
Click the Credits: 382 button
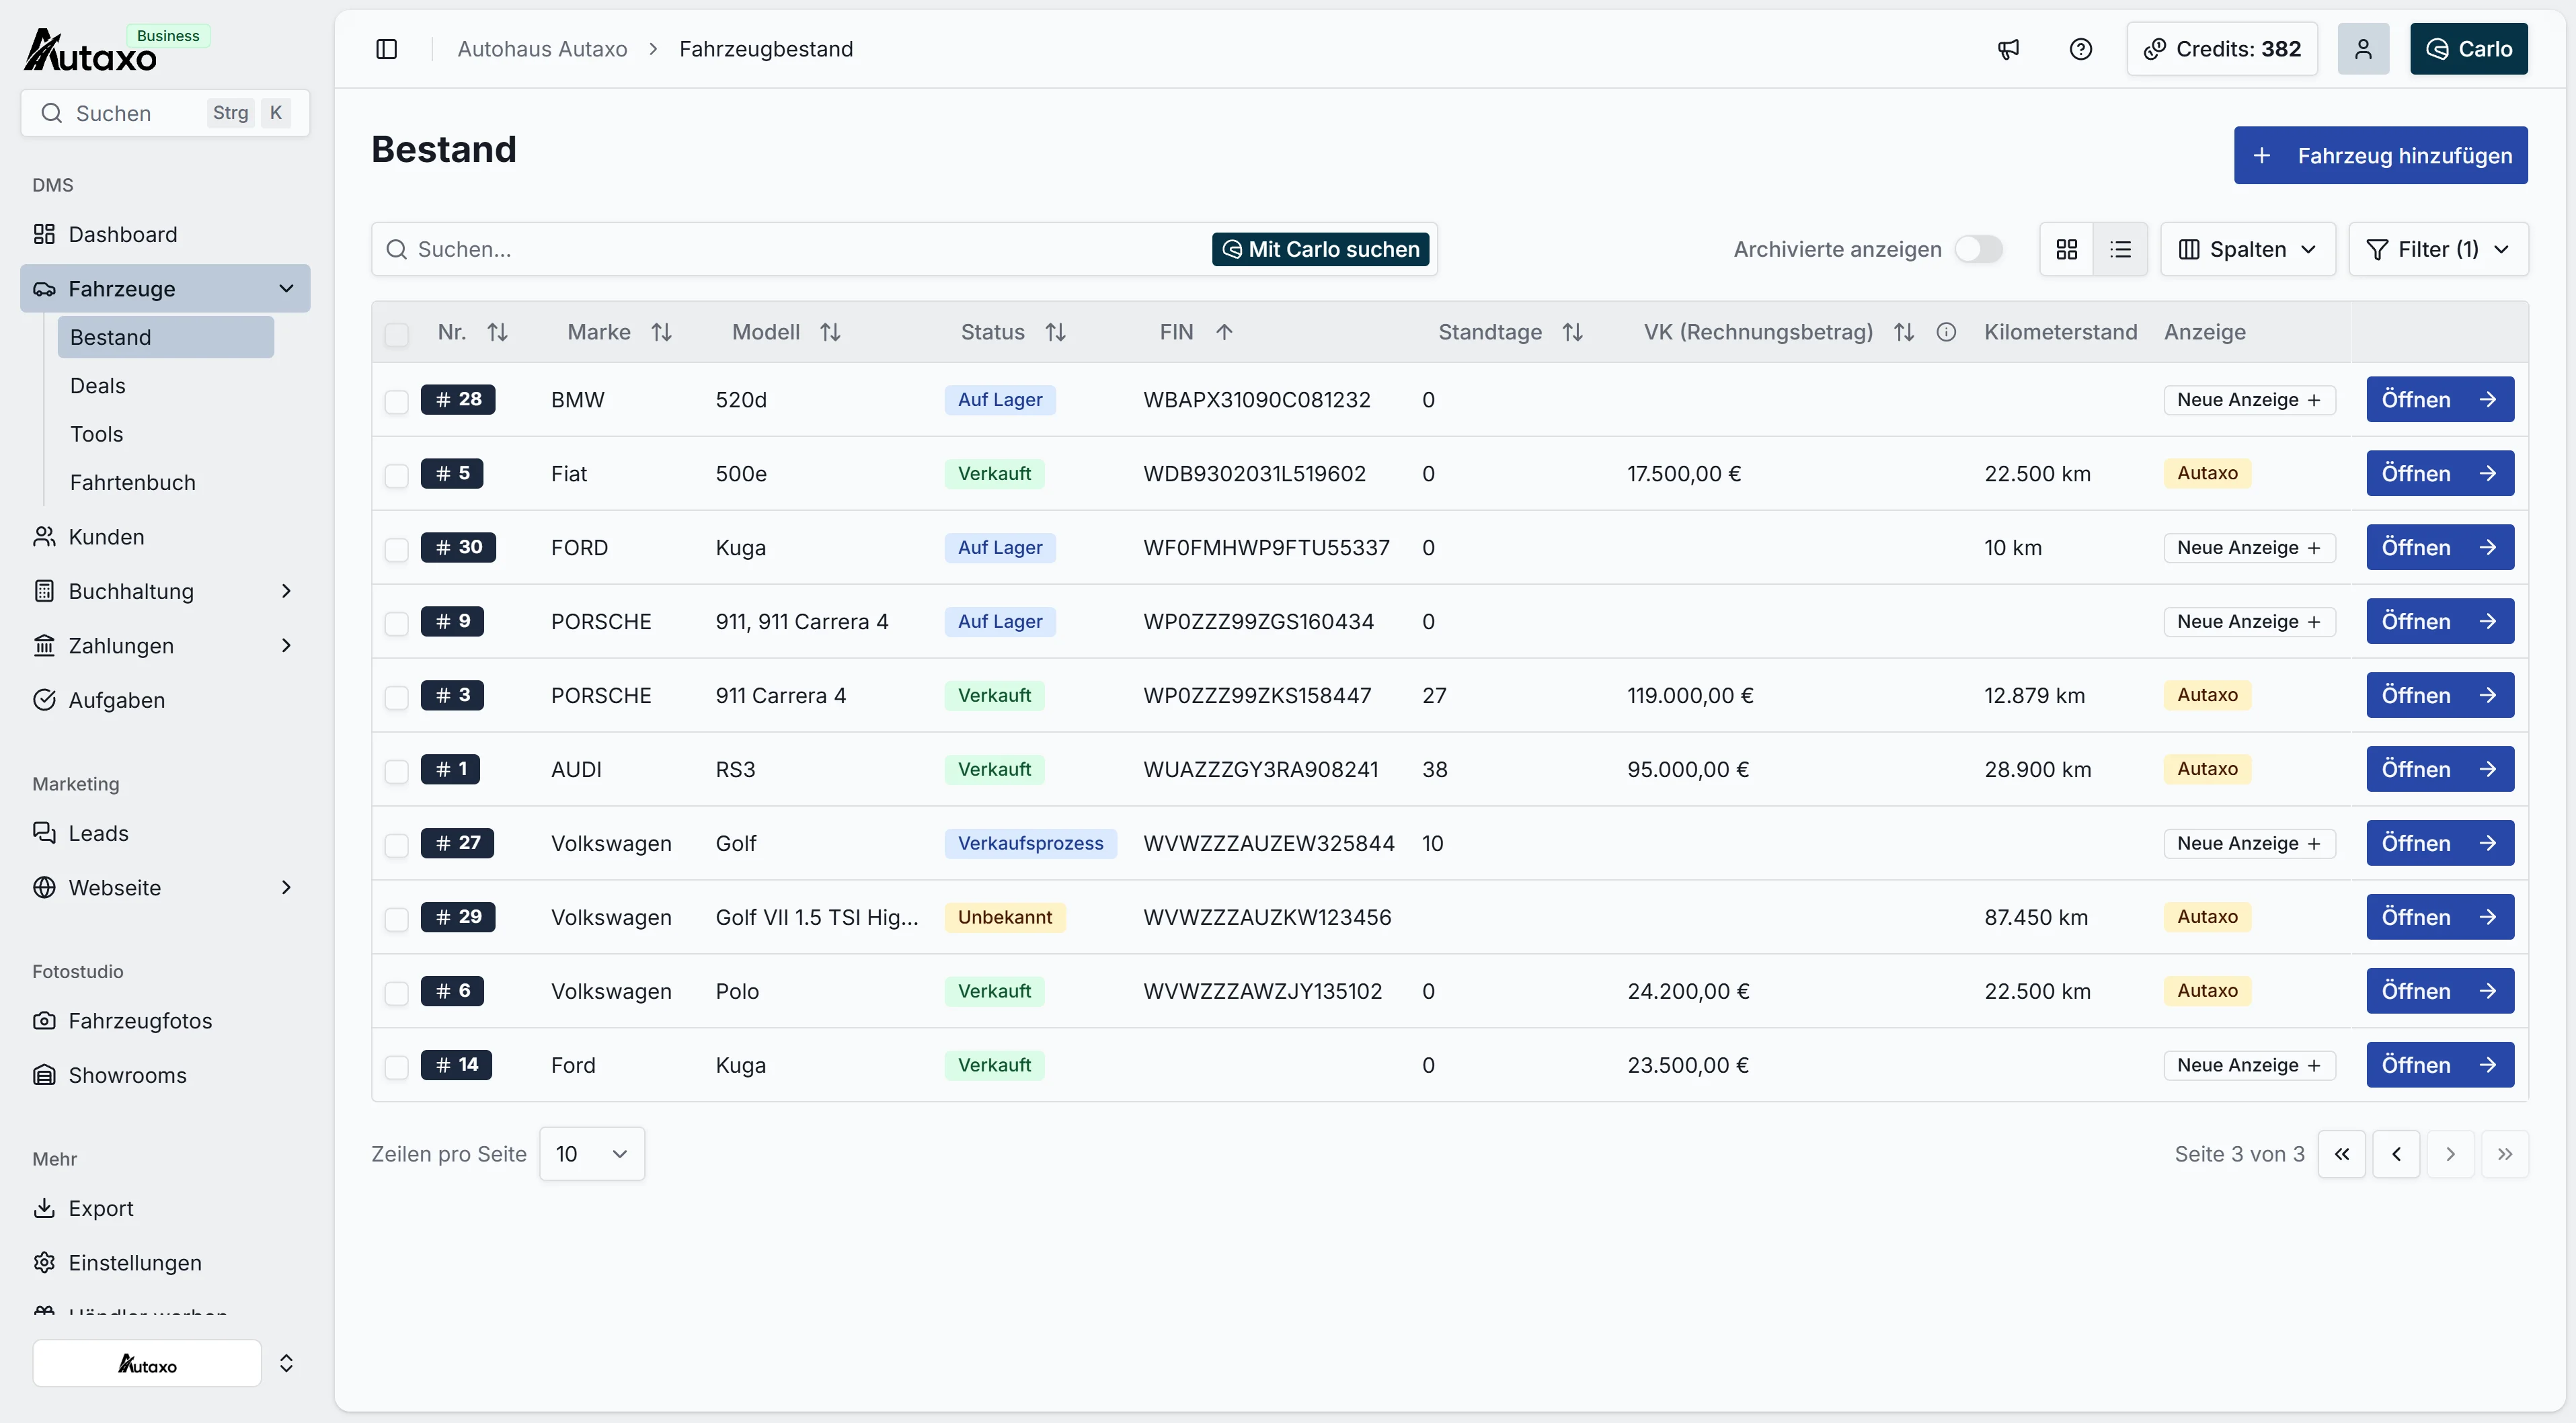click(x=2222, y=49)
